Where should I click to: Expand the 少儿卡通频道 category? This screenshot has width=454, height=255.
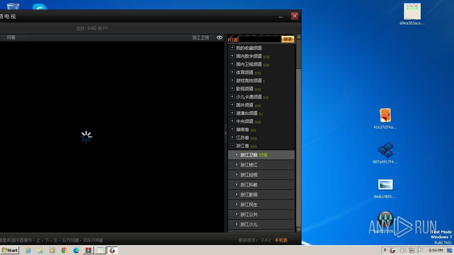coord(232,97)
